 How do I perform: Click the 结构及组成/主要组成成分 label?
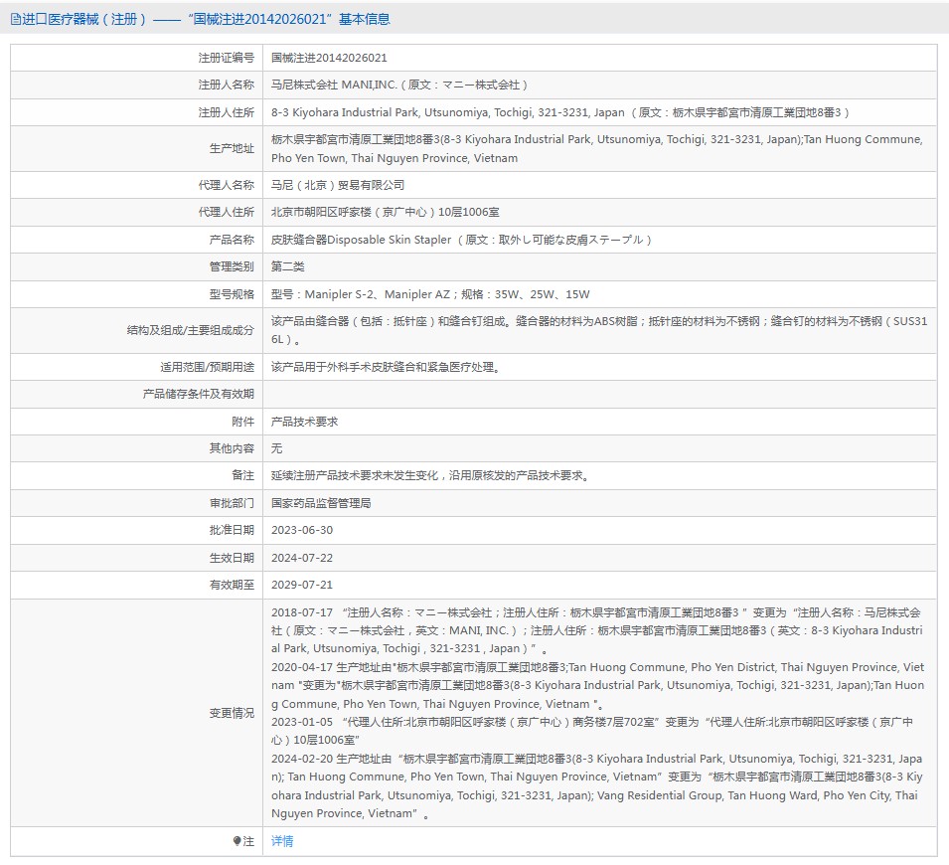(191, 330)
